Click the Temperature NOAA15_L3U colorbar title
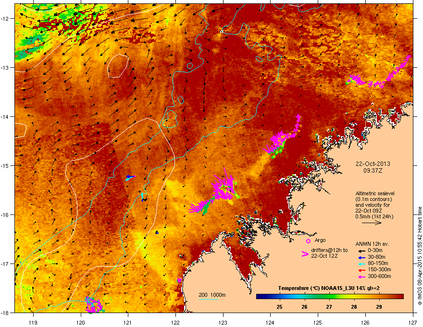The image size is (423, 327). tap(329, 288)
